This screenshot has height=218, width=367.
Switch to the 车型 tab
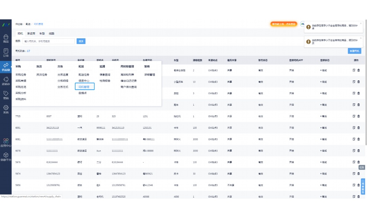[42, 33]
